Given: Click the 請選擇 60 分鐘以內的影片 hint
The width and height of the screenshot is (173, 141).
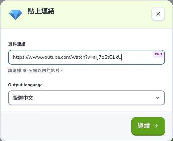Looking at the screenshot, I should point(36,70).
